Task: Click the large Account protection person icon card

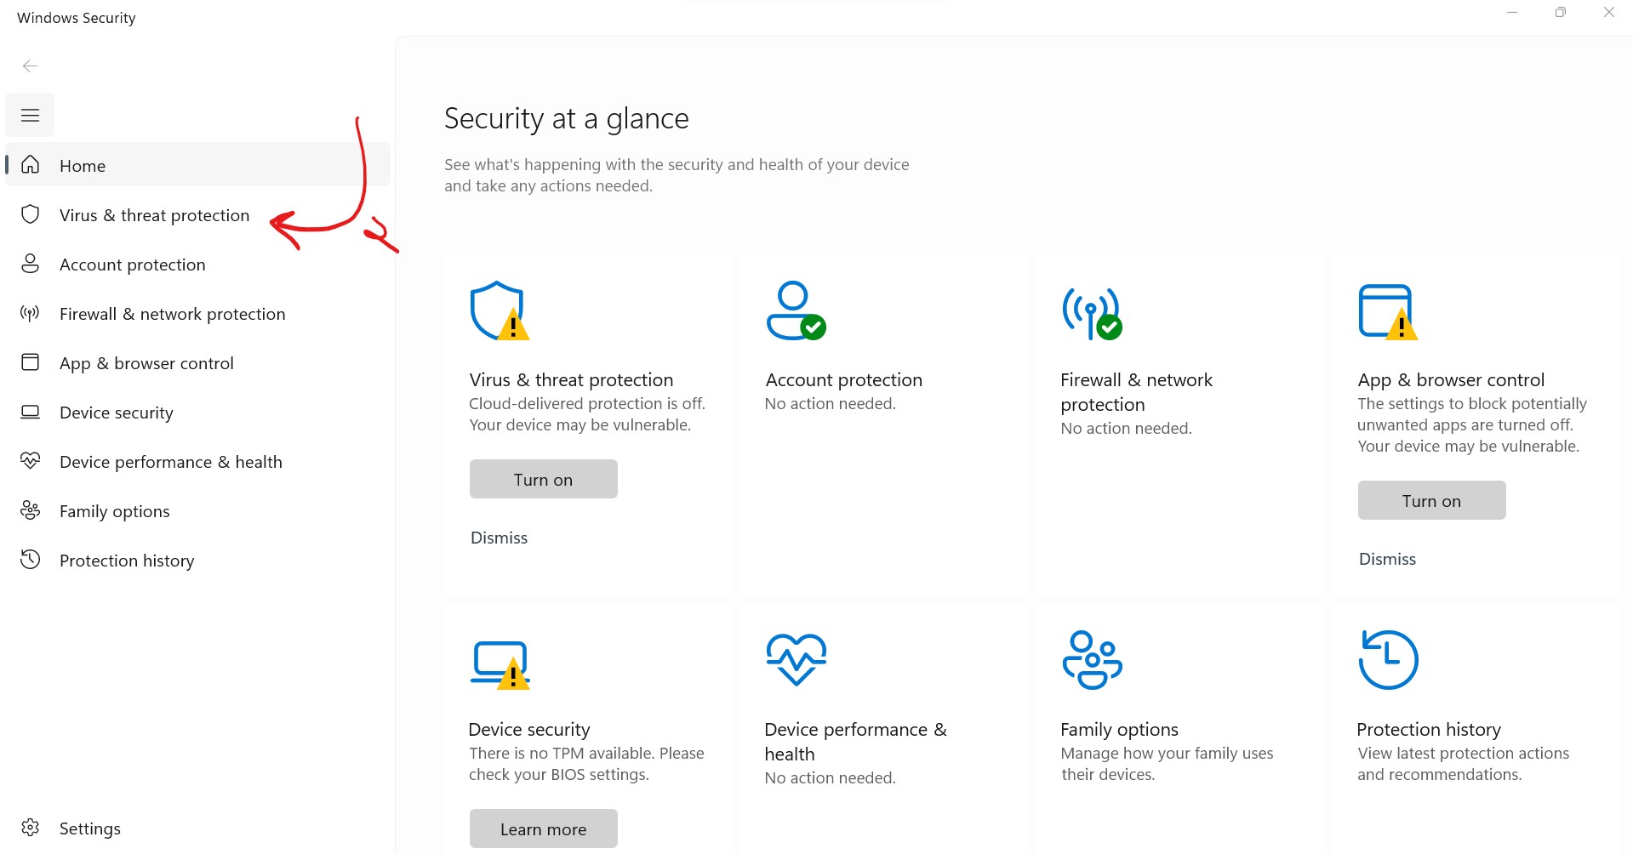Action: 796,310
